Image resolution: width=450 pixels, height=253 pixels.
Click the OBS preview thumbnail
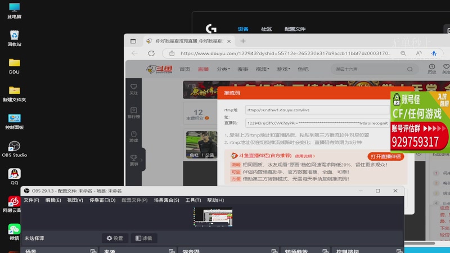tap(213, 217)
